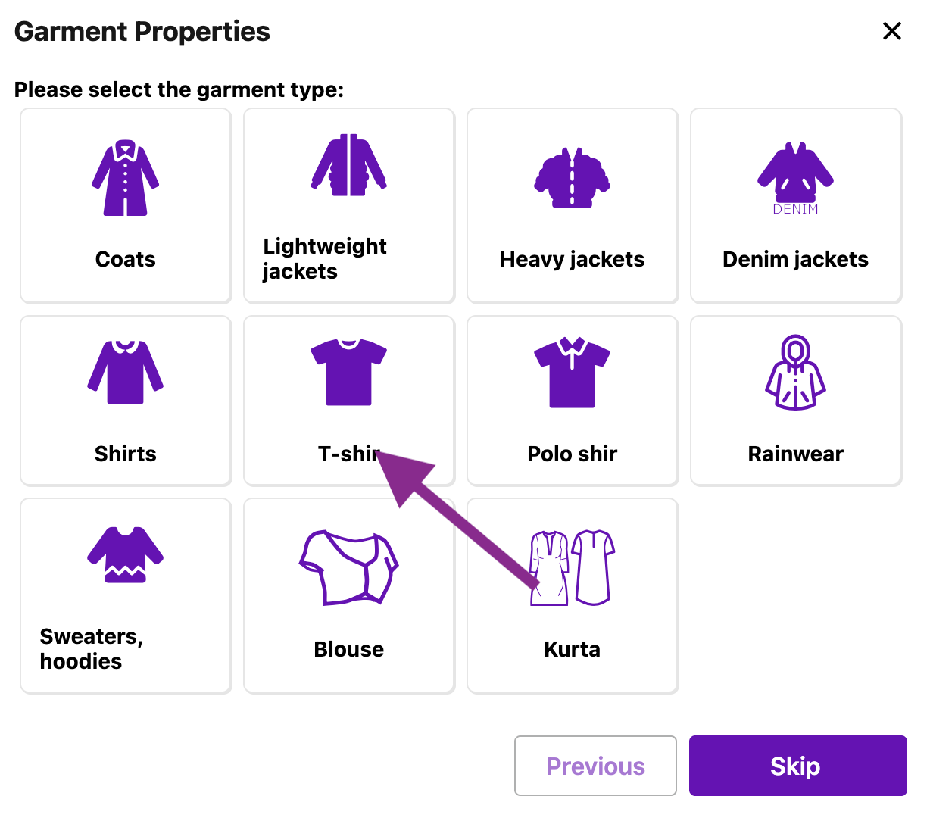Screen dimensions: 930x818
Task: Click the Kurta label text
Action: [573, 649]
